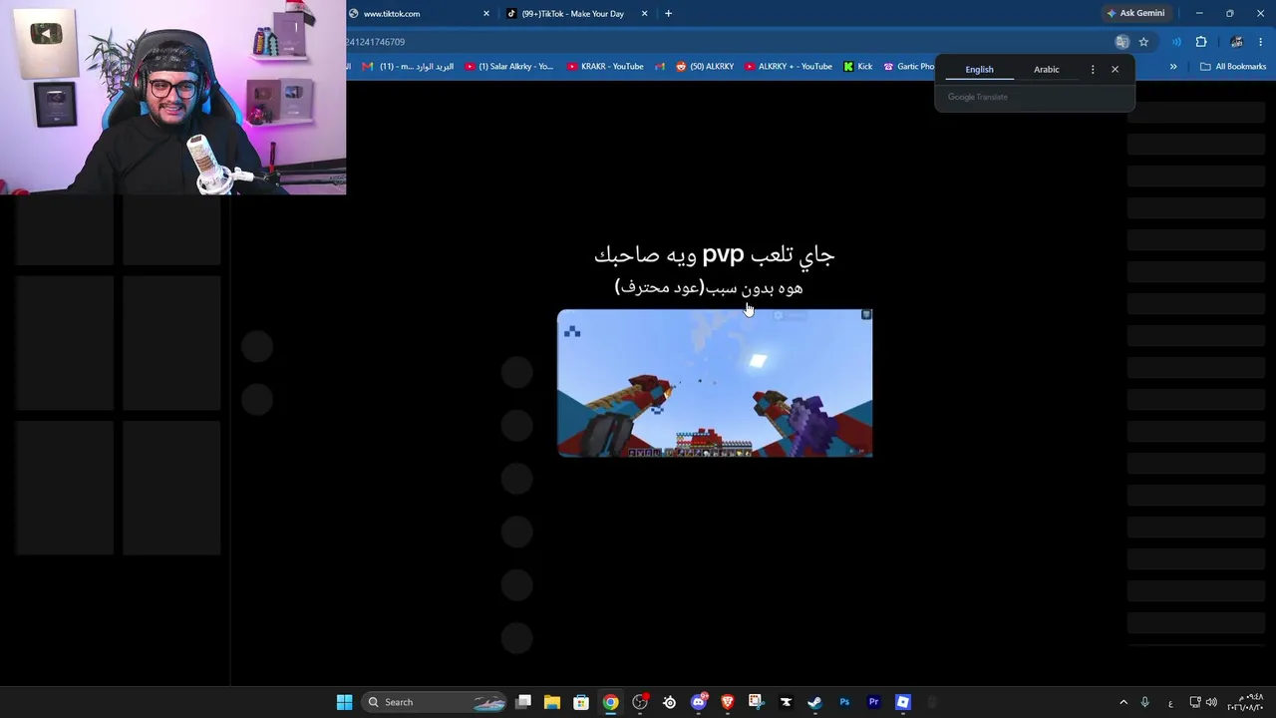This screenshot has width=1276, height=718.
Task: Open the Salar Alkrky YouTube bookmark
Action: point(508,67)
